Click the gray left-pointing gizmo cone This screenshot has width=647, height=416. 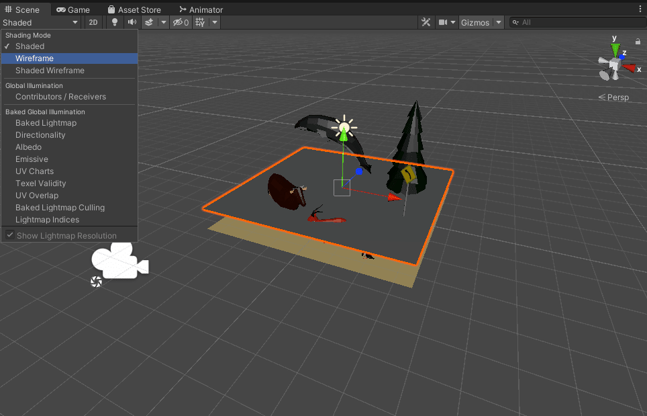coord(603,62)
